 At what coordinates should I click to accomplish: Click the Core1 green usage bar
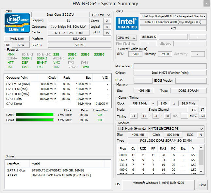click(x=35, y=120)
